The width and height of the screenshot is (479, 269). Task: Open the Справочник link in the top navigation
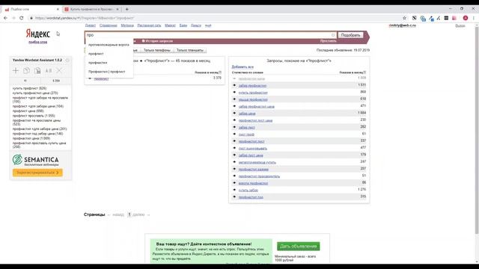(x=108, y=25)
